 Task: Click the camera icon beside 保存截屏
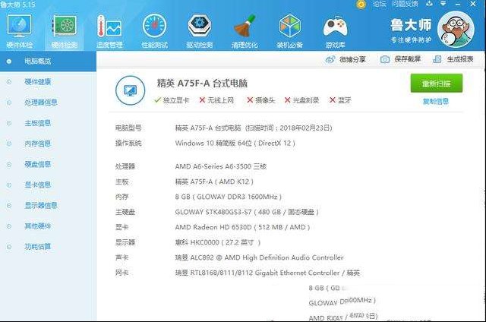pyautogui.click(x=385, y=59)
